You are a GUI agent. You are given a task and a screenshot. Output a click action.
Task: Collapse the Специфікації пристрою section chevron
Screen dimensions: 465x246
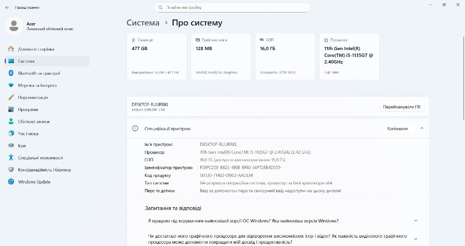click(x=422, y=128)
